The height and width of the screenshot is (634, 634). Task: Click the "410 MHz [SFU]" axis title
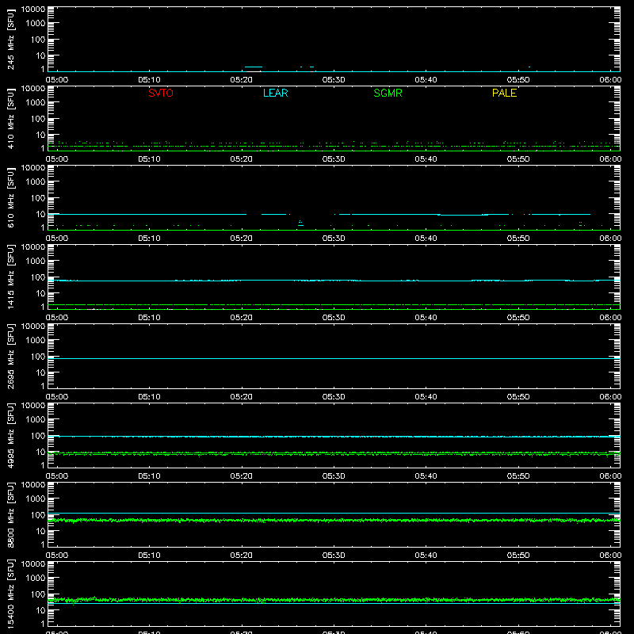click(10, 119)
